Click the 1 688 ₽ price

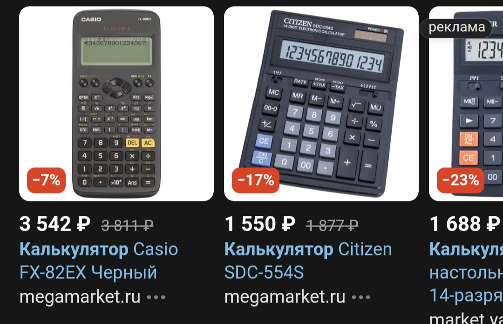coord(465,224)
